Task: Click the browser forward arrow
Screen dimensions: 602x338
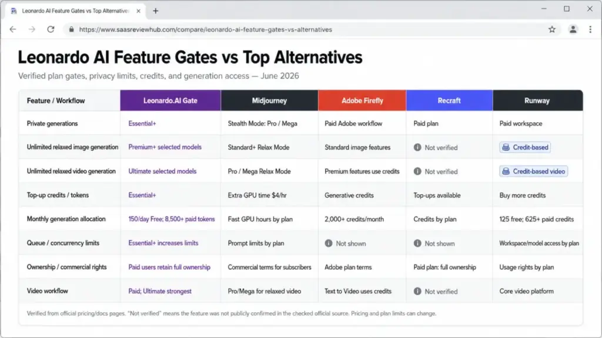Action: [32, 29]
